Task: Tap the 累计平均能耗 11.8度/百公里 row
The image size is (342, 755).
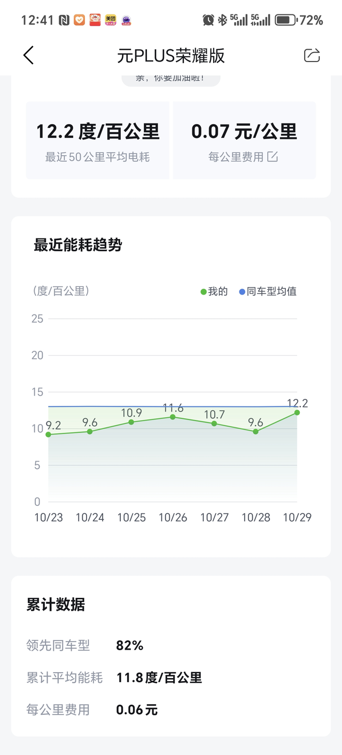Action: (x=171, y=677)
